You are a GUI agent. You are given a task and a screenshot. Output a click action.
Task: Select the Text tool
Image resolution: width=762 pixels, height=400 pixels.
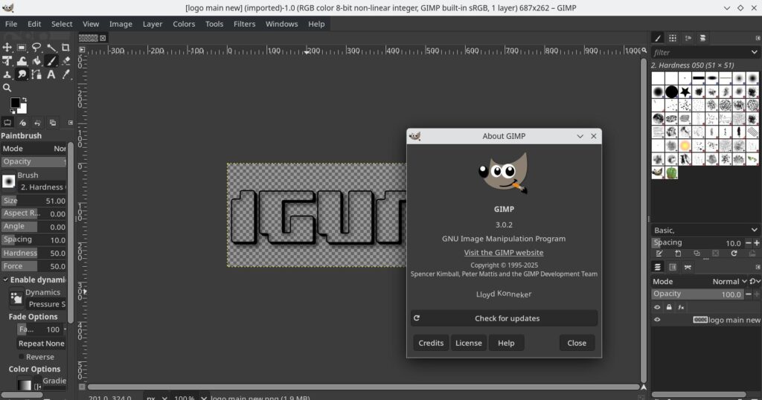click(x=51, y=74)
